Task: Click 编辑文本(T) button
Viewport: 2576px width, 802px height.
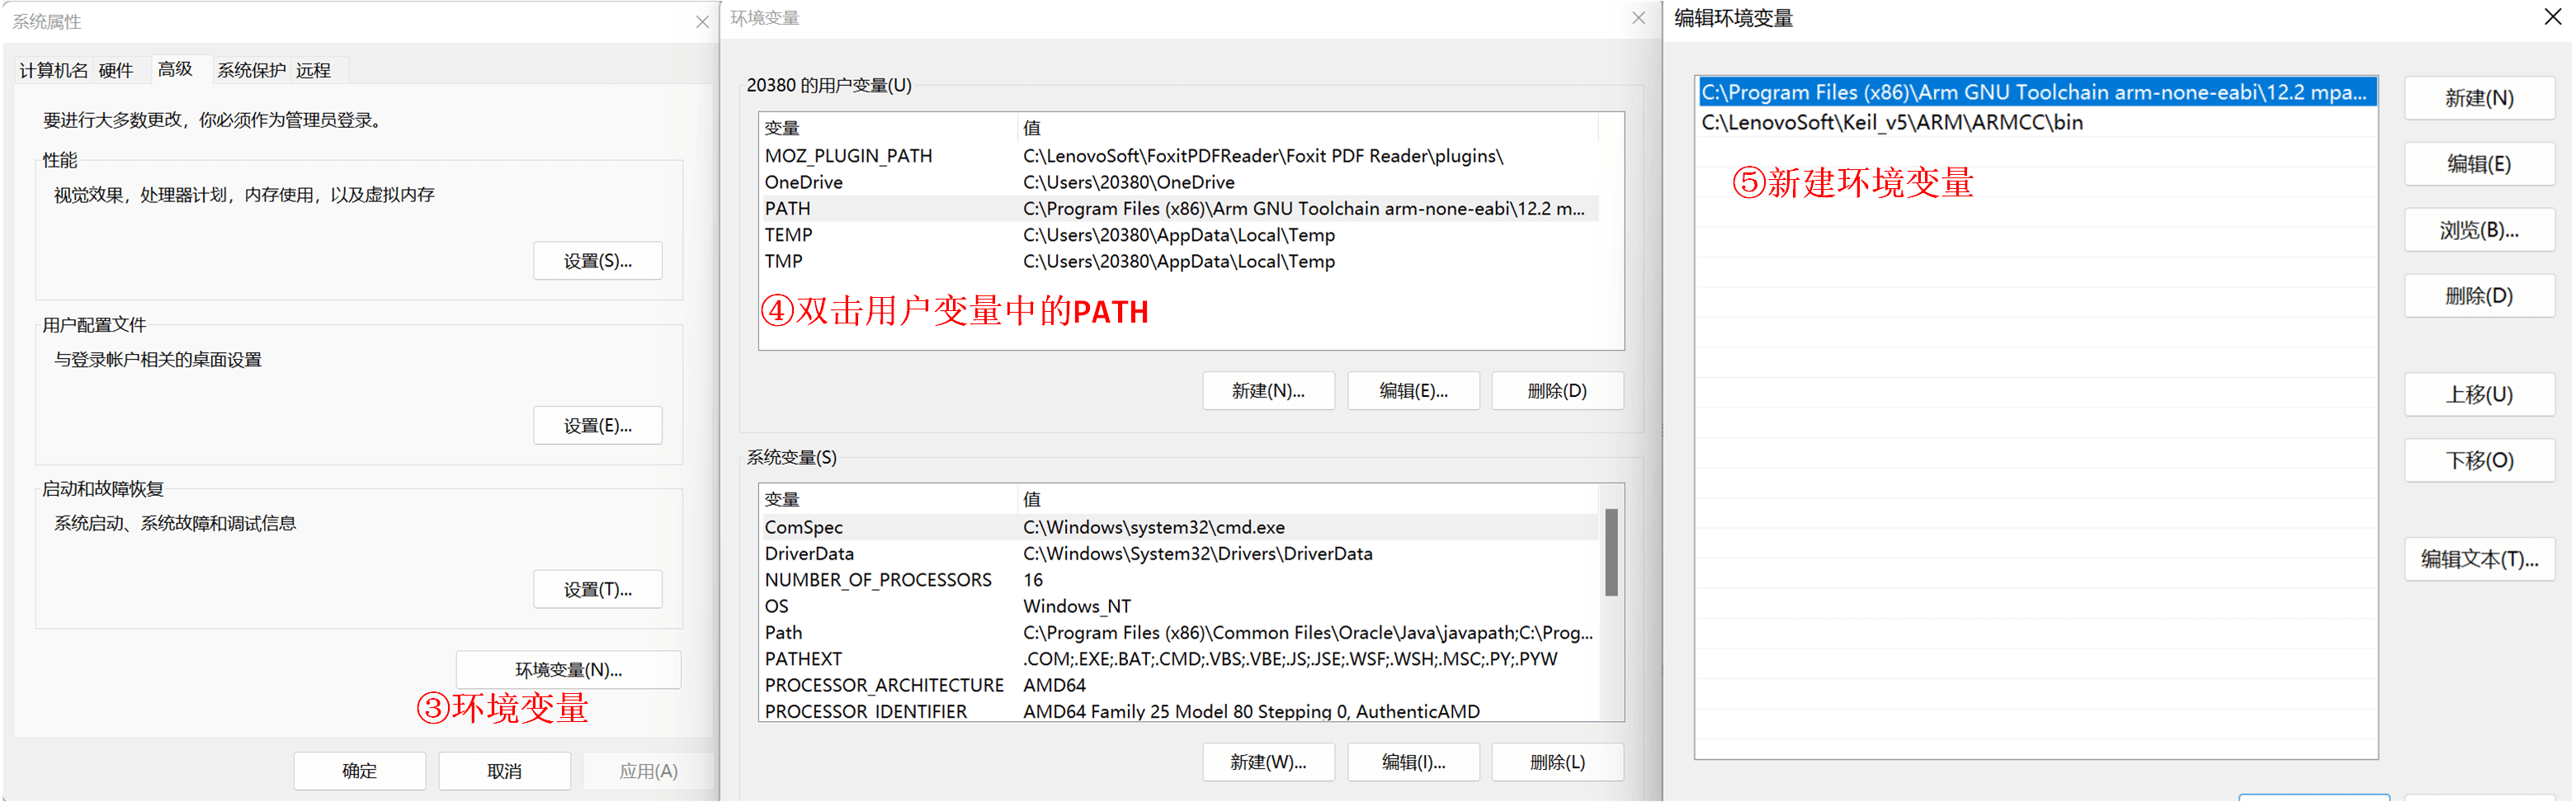Action: click(x=2478, y=559)
